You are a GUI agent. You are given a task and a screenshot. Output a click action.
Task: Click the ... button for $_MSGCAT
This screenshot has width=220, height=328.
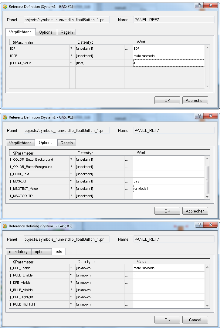point(129,181)
